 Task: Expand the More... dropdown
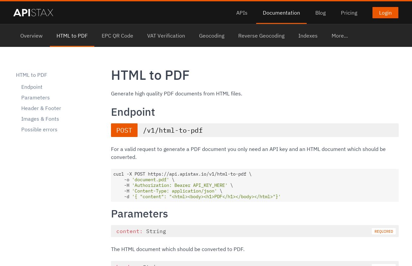pyautogui.click(x=340, y=36)
